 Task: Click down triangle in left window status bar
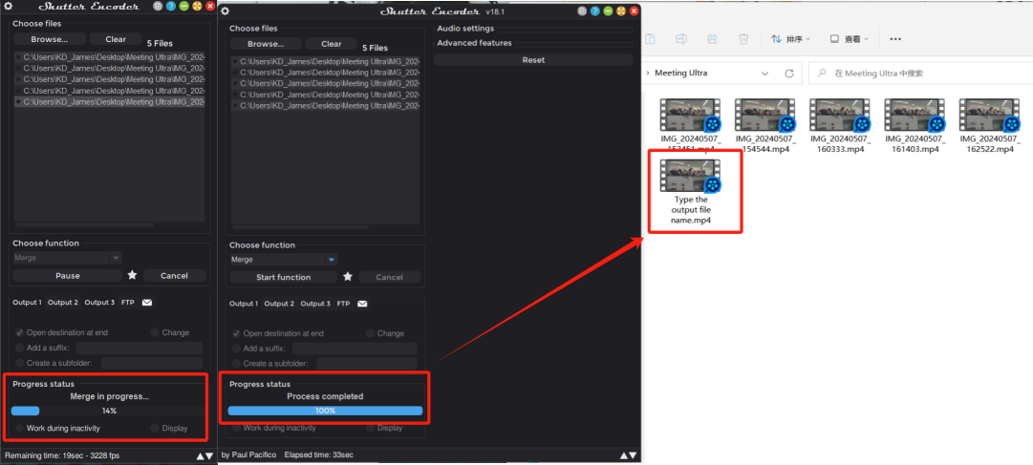[209, 455]
